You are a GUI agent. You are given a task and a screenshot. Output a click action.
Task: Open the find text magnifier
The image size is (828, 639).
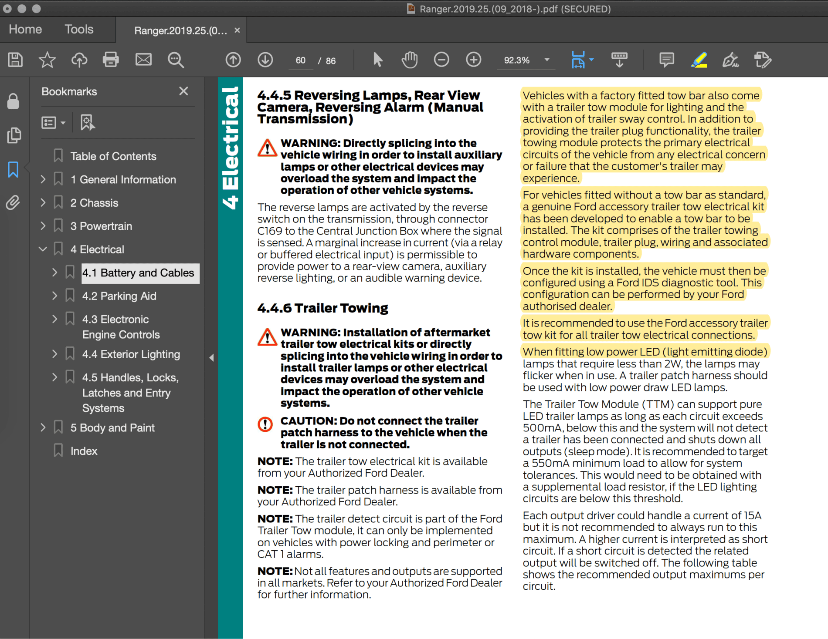176,60
